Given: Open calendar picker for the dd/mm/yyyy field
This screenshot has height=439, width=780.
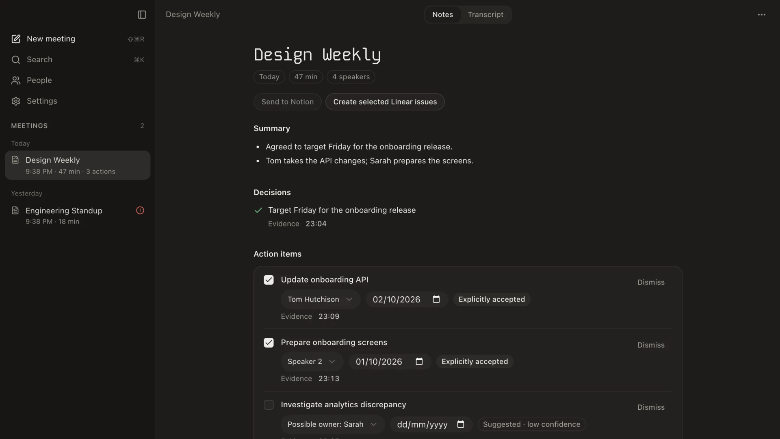Looking at the screenshot, I should coord(461,424).
